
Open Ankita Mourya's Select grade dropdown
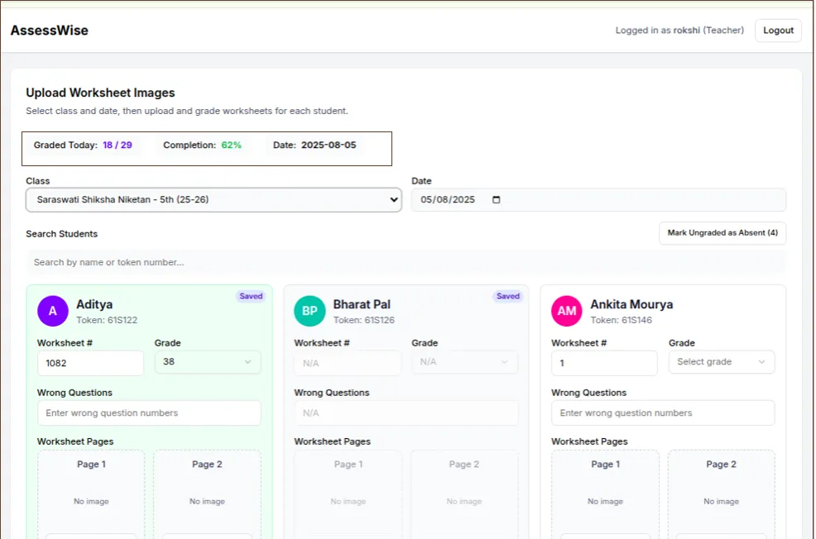tap(721, 362)
